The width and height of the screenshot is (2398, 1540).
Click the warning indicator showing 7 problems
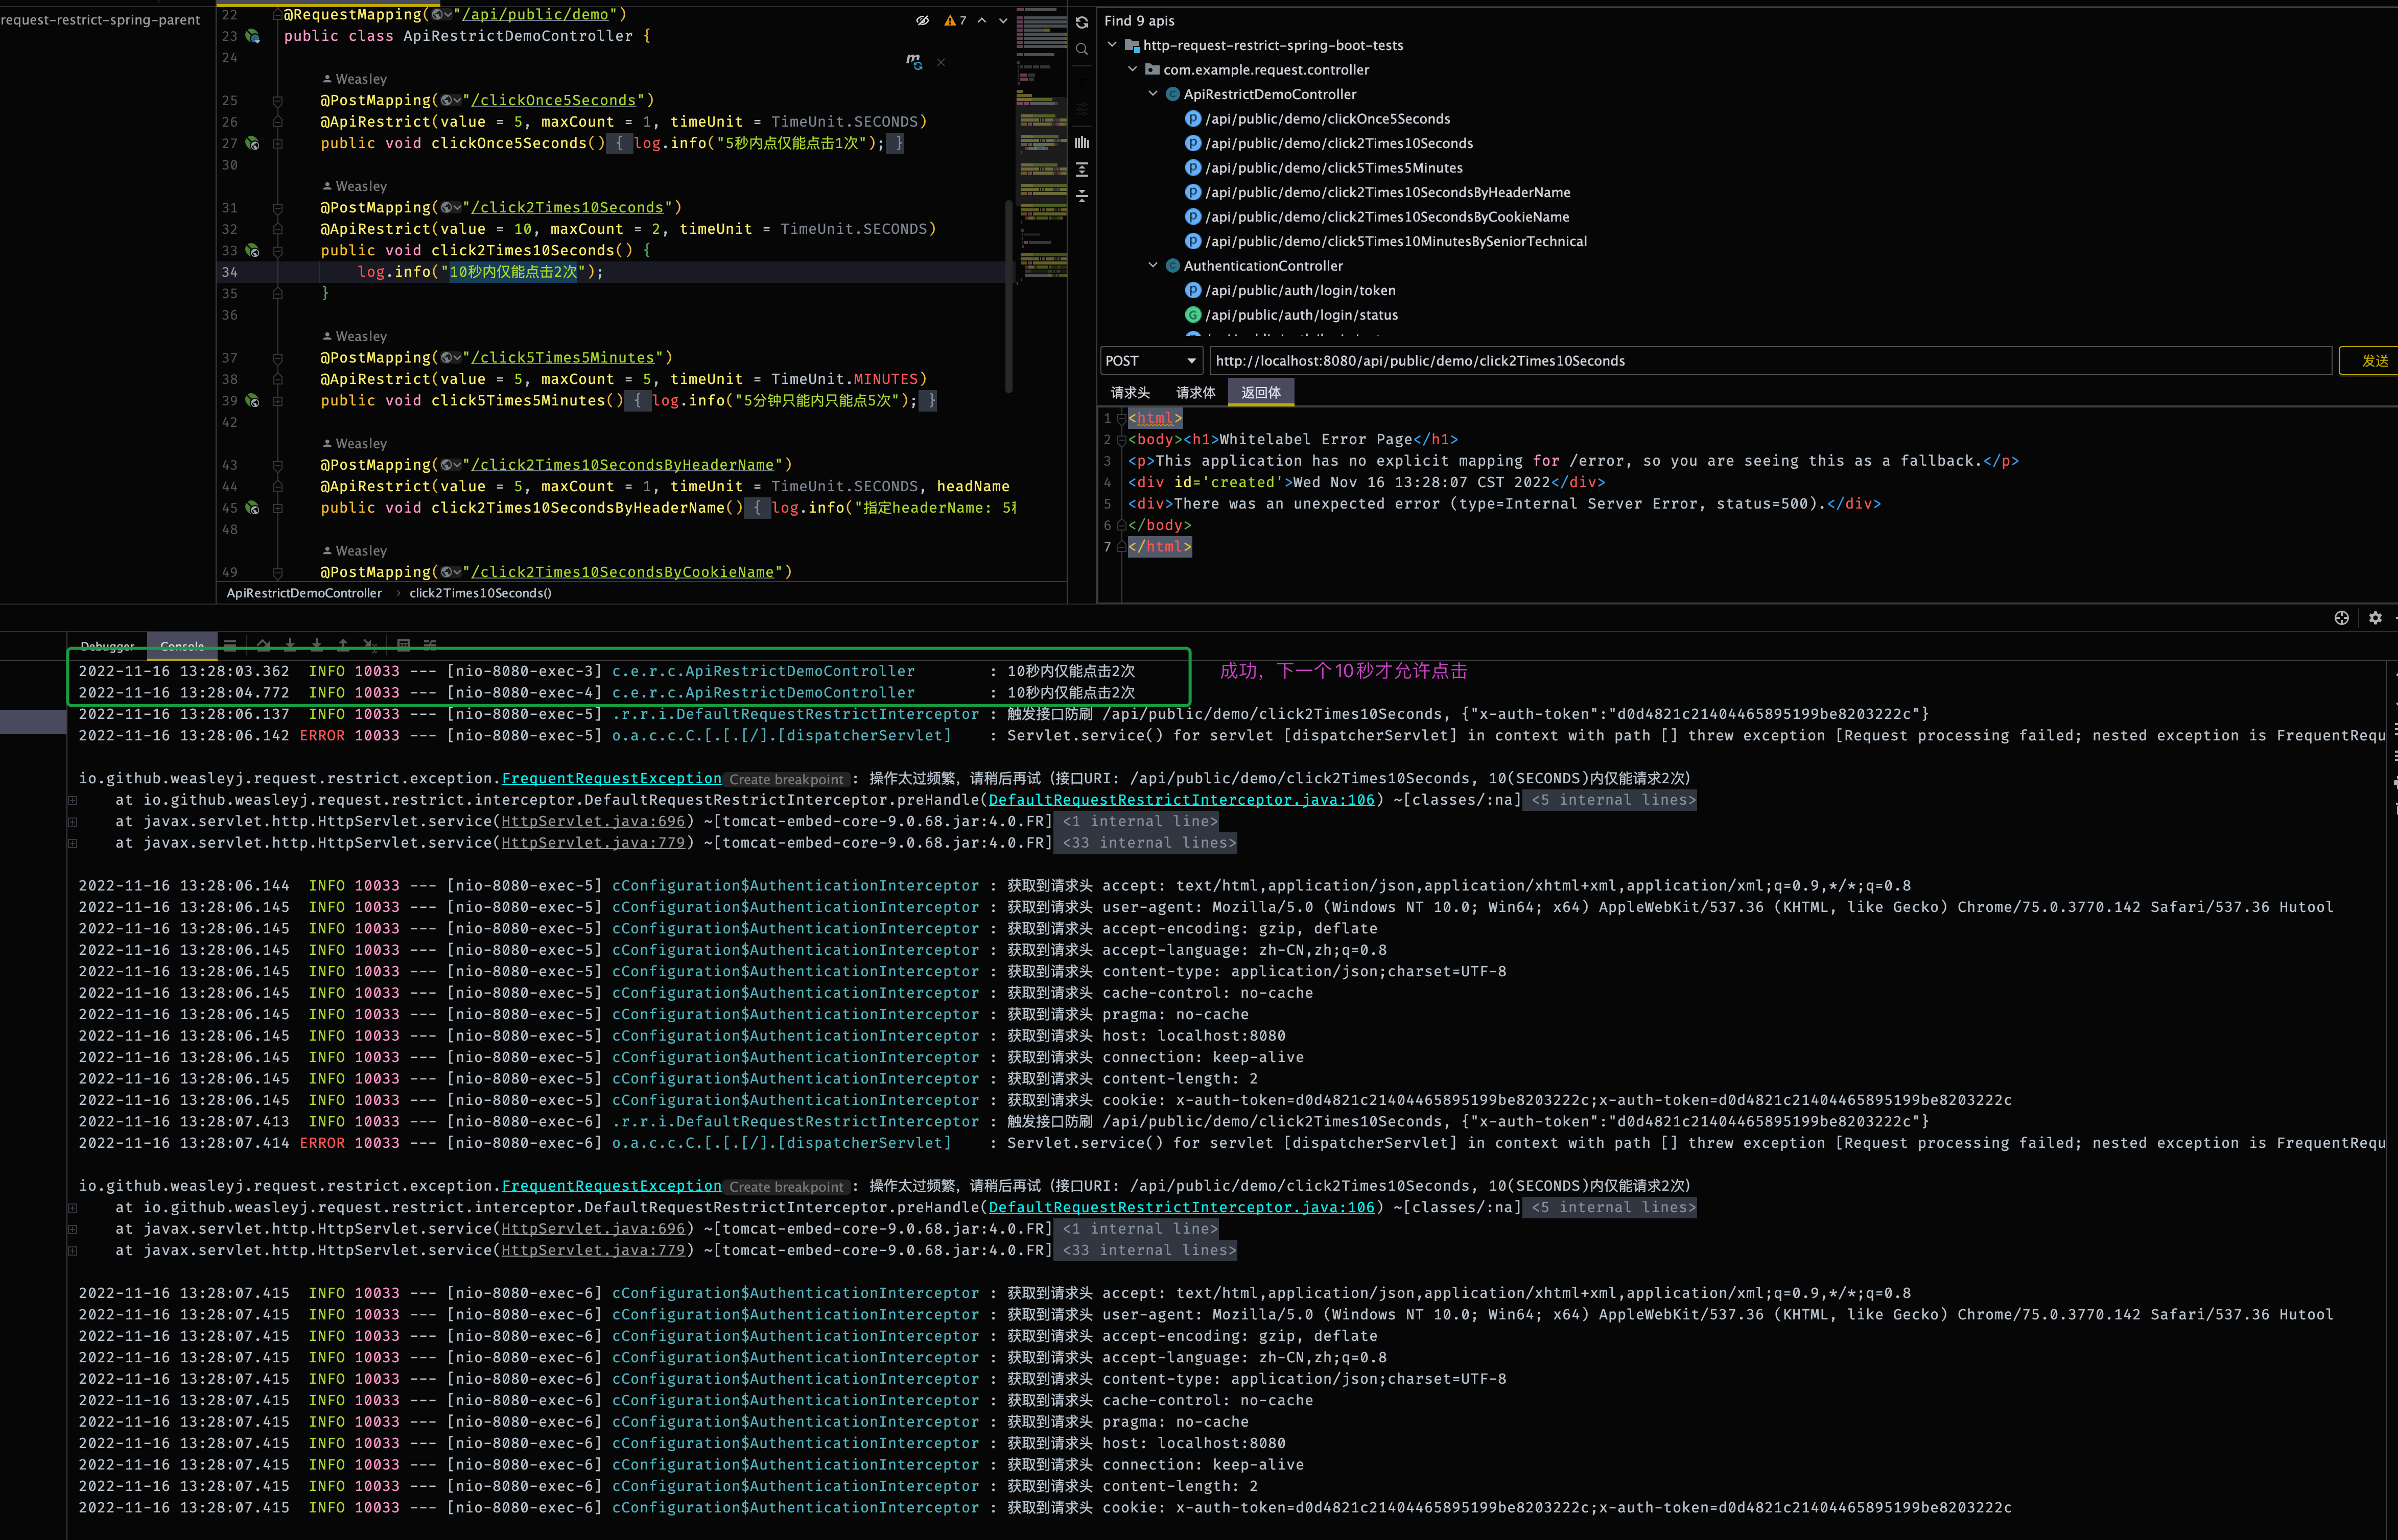click(955, 20)
